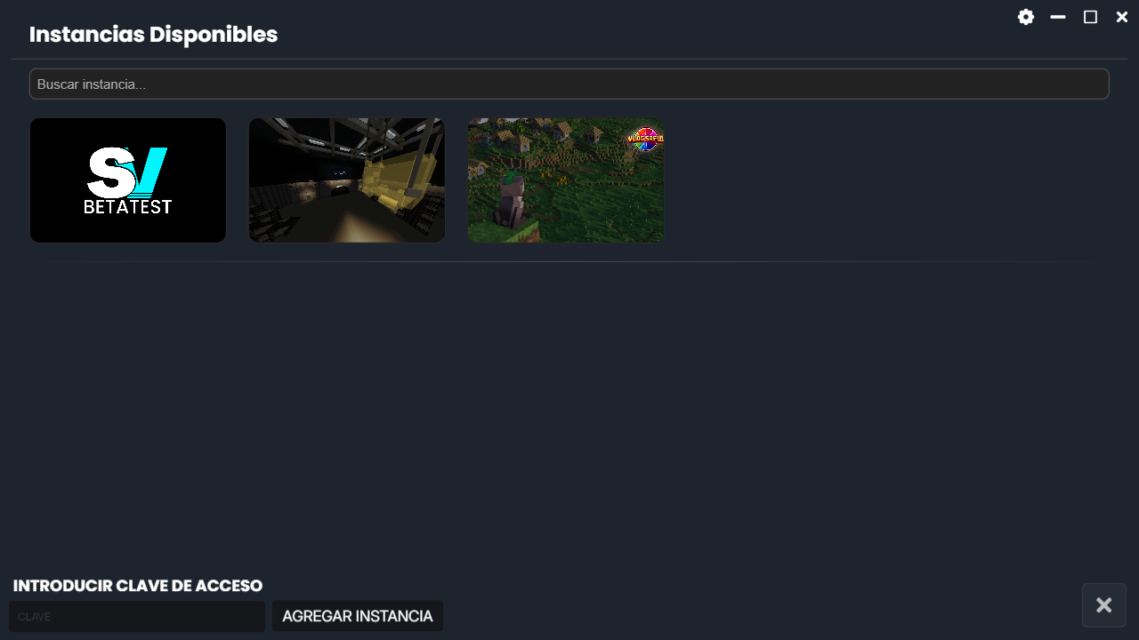Click the 'Instancias Disponibles' heading
This screenshot has width=1139, height=640.
154,35
